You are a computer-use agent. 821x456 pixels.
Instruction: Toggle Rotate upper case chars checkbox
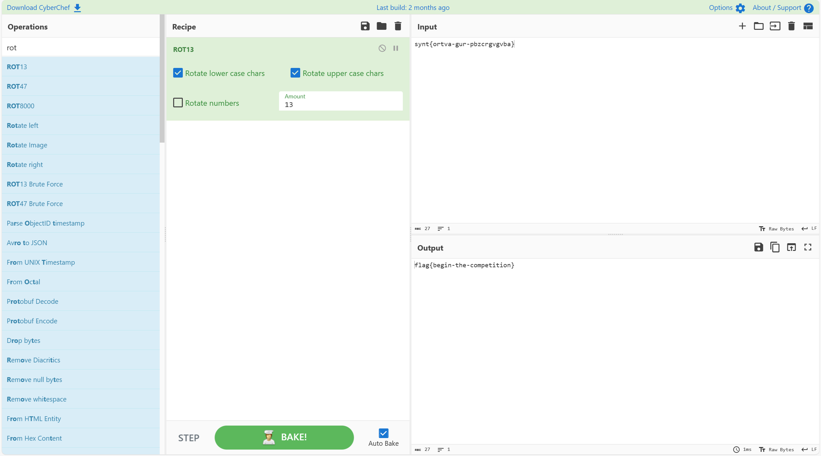point(295,73)
